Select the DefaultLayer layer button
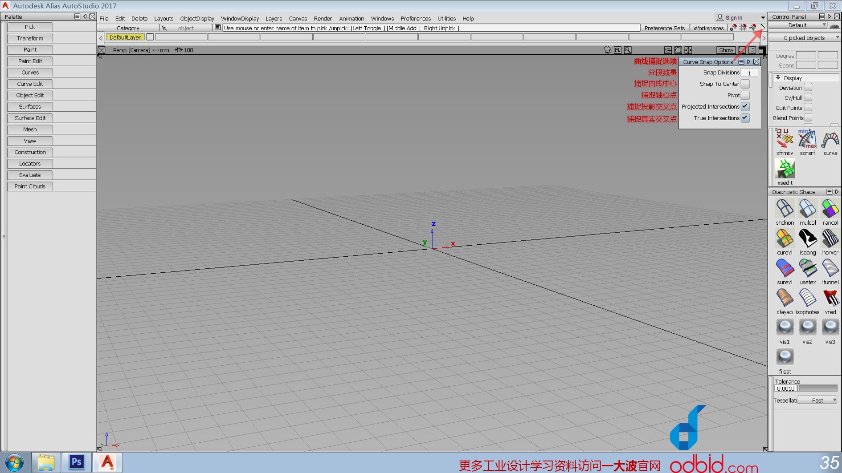Viewport: 842px width, 473px height. point(125,37)
